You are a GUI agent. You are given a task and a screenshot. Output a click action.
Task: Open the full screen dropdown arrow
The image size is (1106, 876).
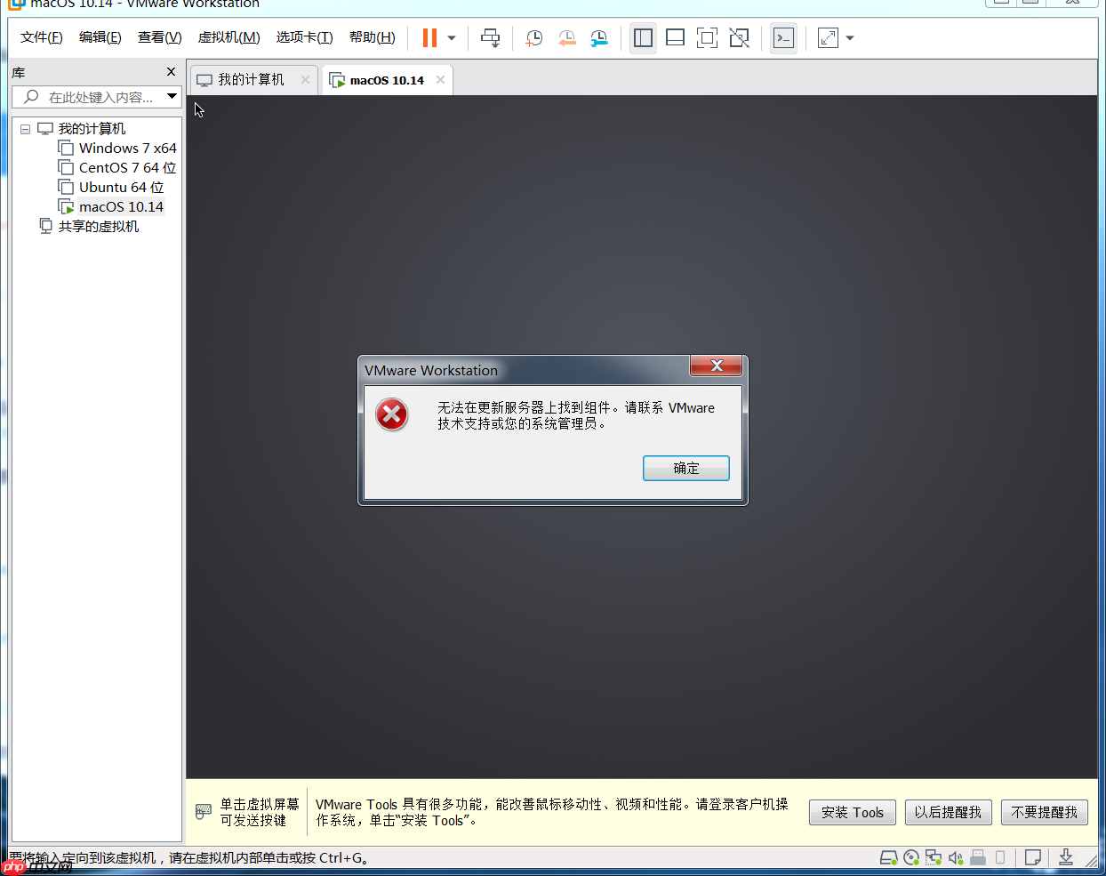point(850,37)
